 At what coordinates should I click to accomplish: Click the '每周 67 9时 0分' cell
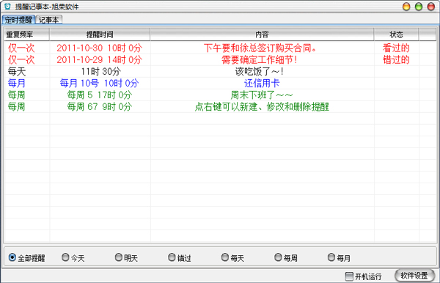[x=100, y=107]
